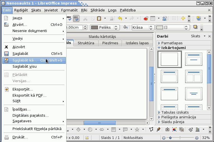The height and width of the screenshot is (142, 214).
Task: Choose Eksportēt kā PDF... menu entry
Action: click(34, 96)
